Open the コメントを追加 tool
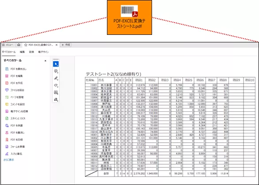The width and height of the screenshot is (259, 185). [15, 104]
